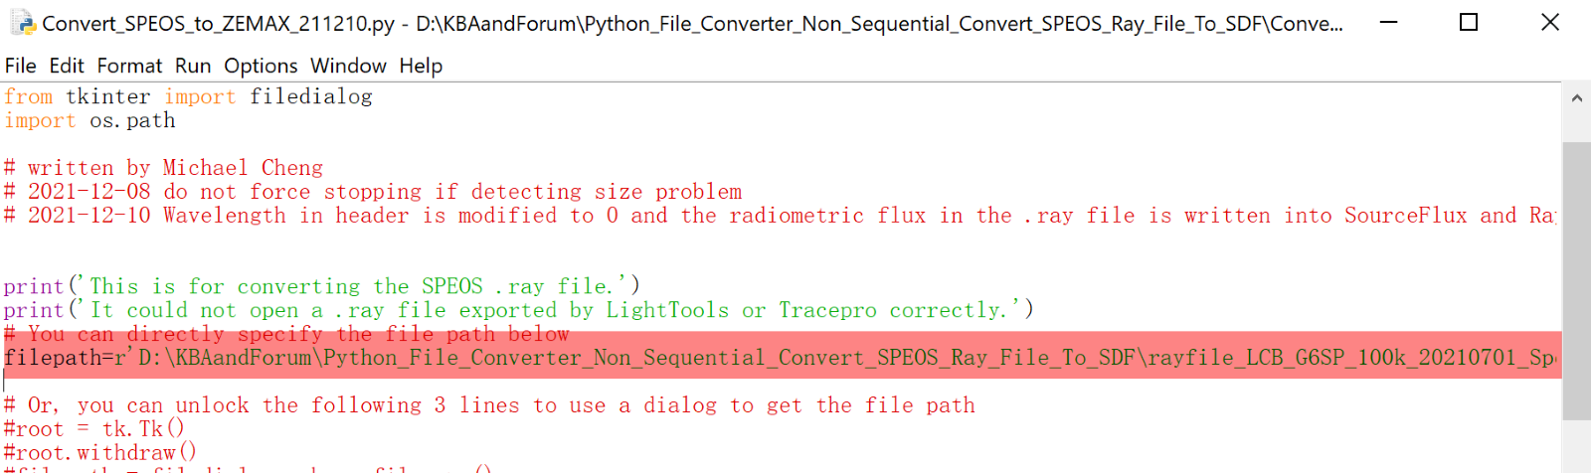The width and height of the screenshot is (1591, 473).
Task: Open the Format menu
Action: 129,66
